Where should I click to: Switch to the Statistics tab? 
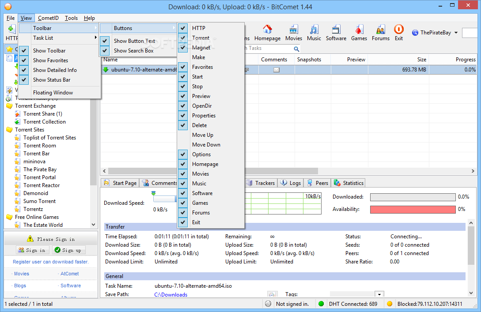click(x=349, y=183)
